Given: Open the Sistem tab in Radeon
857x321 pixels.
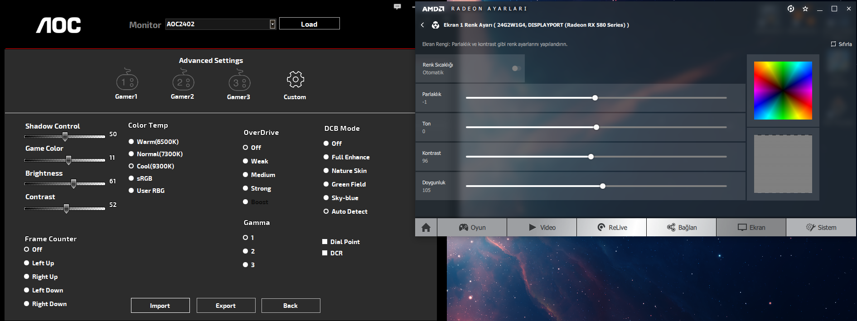Looking at the screenshot, I should (821, 227).
